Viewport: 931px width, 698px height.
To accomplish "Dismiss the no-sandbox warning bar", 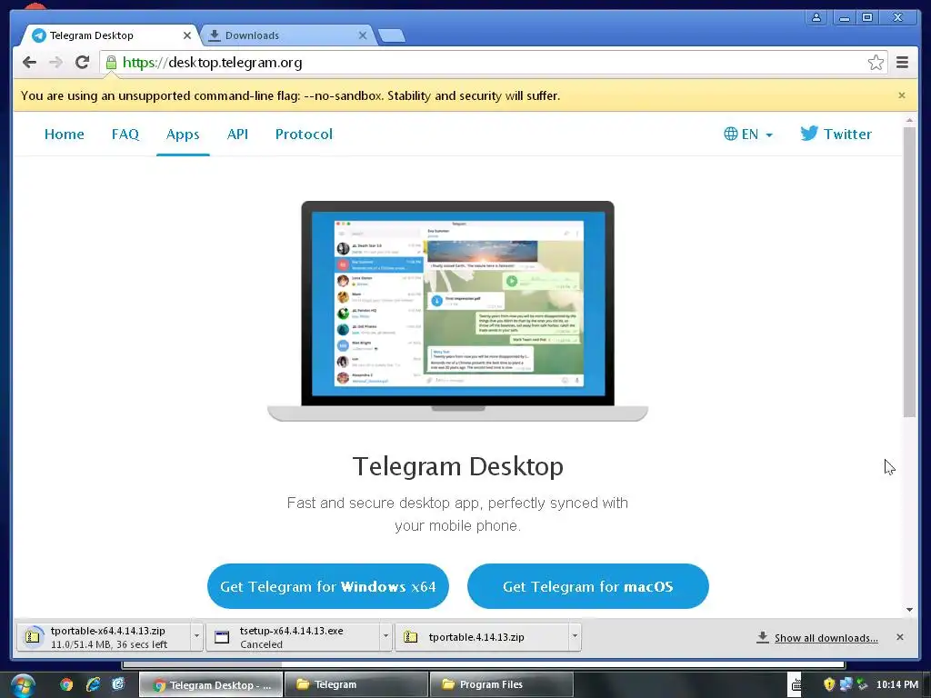I will coord(902,95).
